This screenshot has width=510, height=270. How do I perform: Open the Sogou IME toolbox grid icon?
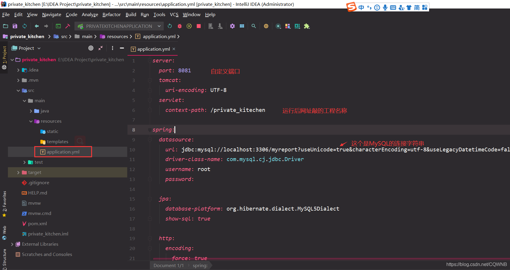(x=425, y=8)
